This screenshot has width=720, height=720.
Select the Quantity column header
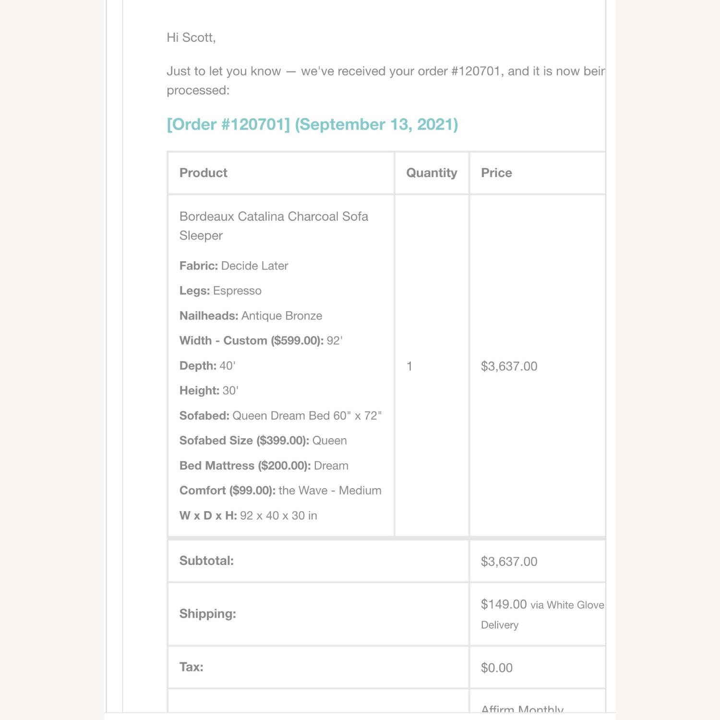432,173
